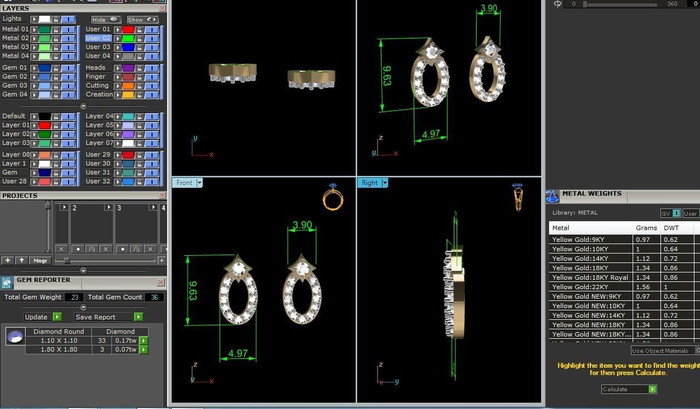The height and width of the screenshot is (409, 700).
Task: Expand the Creation layer arrow
Action: pyautogui.click(x=118, y=95)
